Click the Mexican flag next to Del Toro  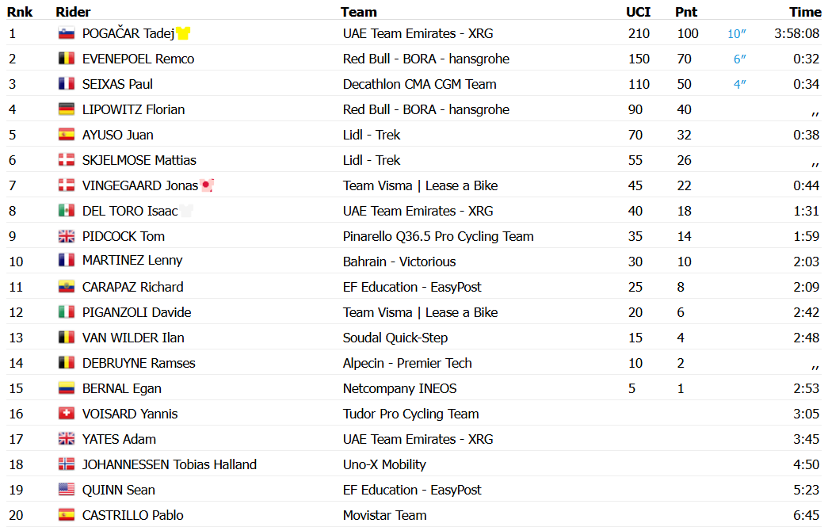point(66,211)
